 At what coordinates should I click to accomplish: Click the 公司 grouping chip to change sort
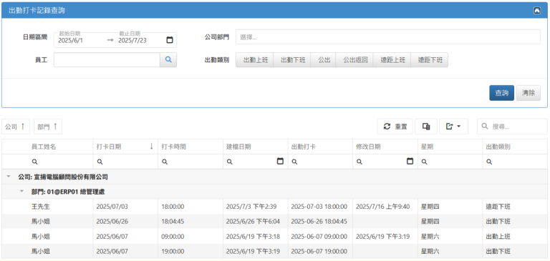click(x=16, y=127)
